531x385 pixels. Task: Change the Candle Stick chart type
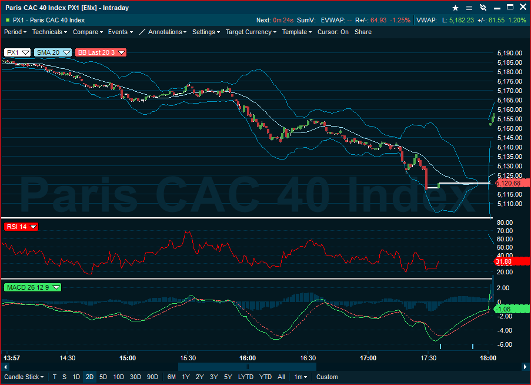click(x=24, y=377)
